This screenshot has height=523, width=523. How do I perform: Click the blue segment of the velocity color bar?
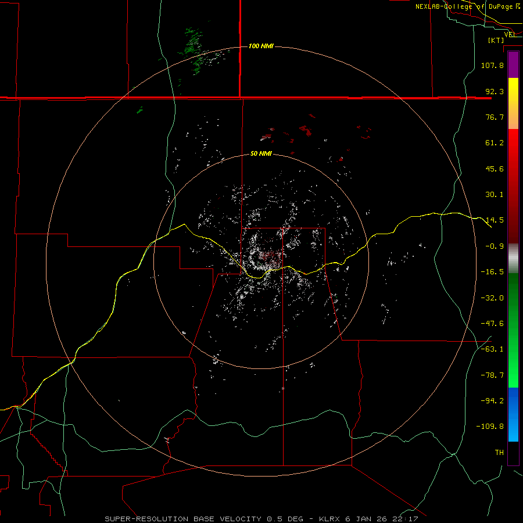513,414
